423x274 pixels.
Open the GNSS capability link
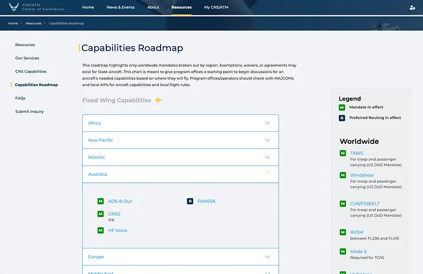click(x=114, y=214)
